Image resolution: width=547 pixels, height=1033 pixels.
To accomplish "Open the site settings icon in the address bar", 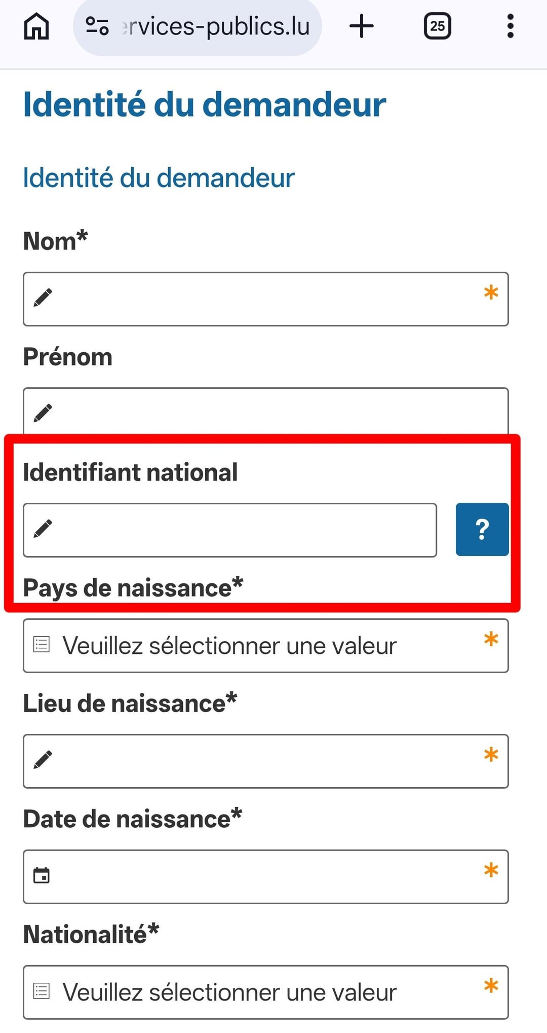I will point(97,26).
